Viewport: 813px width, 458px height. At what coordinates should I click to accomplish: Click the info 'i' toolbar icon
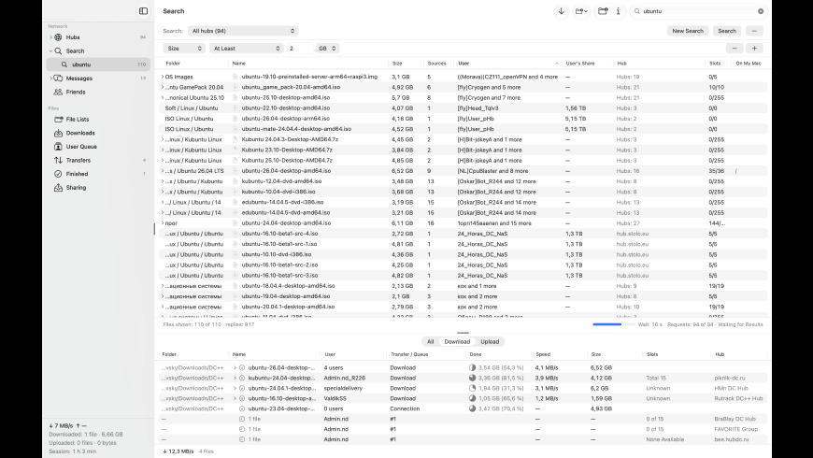618,11
